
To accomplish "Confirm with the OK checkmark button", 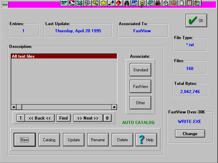I will pyautogui.click(x=196, y=20).
